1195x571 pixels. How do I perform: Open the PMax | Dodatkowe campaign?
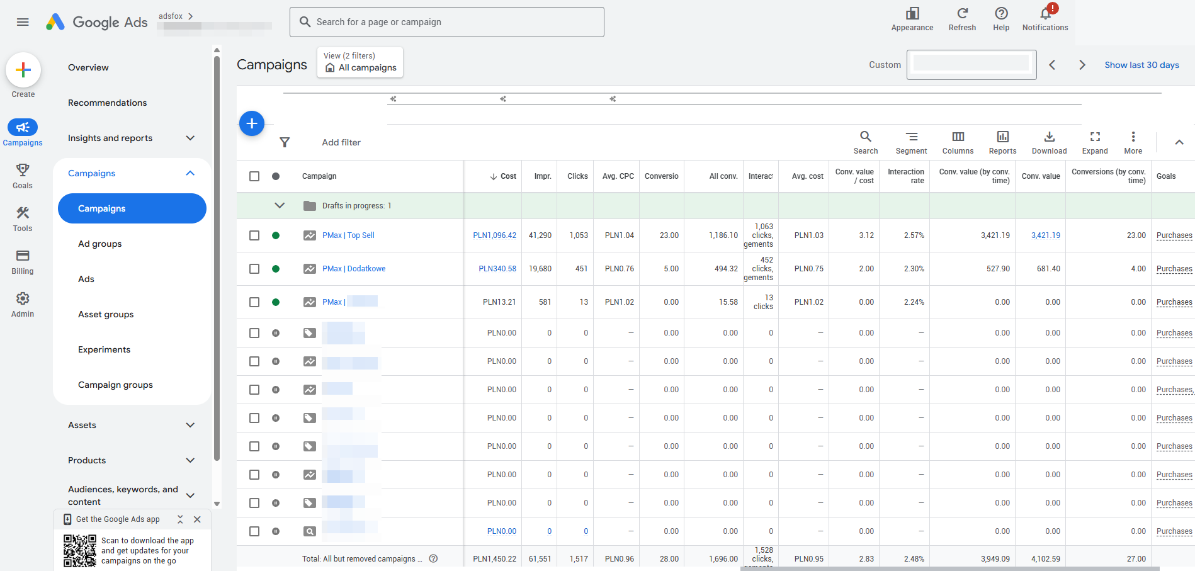pos(354,269)
